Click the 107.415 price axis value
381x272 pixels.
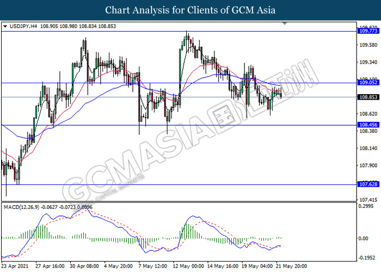click(368, 200)
